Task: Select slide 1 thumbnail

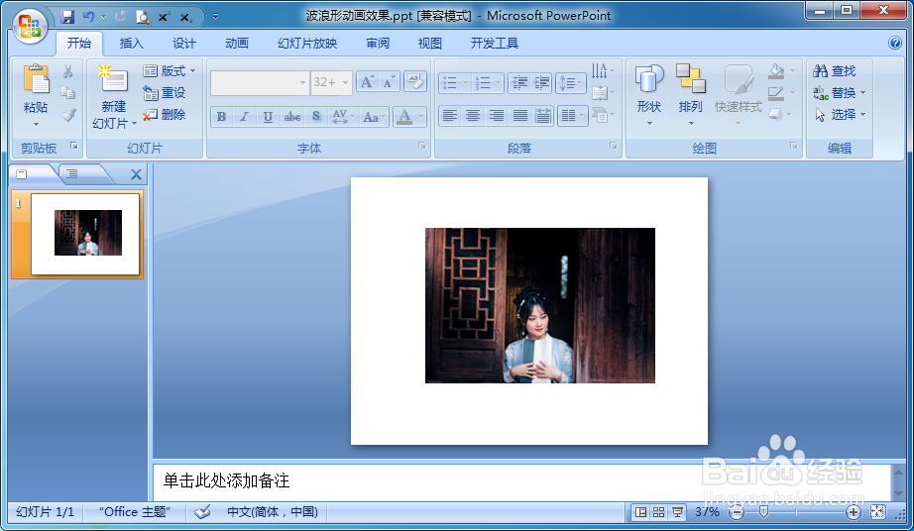Action: tap(85, 234)
